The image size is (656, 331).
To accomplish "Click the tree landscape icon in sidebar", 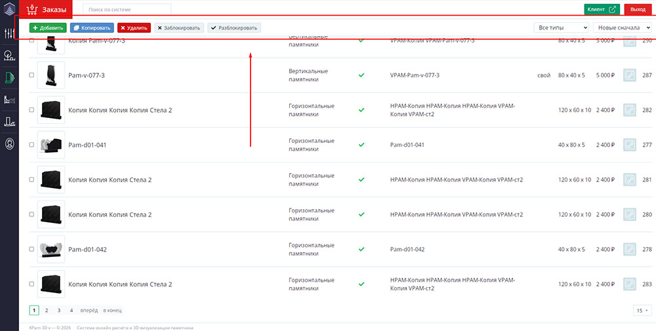I will coord(10,55).
